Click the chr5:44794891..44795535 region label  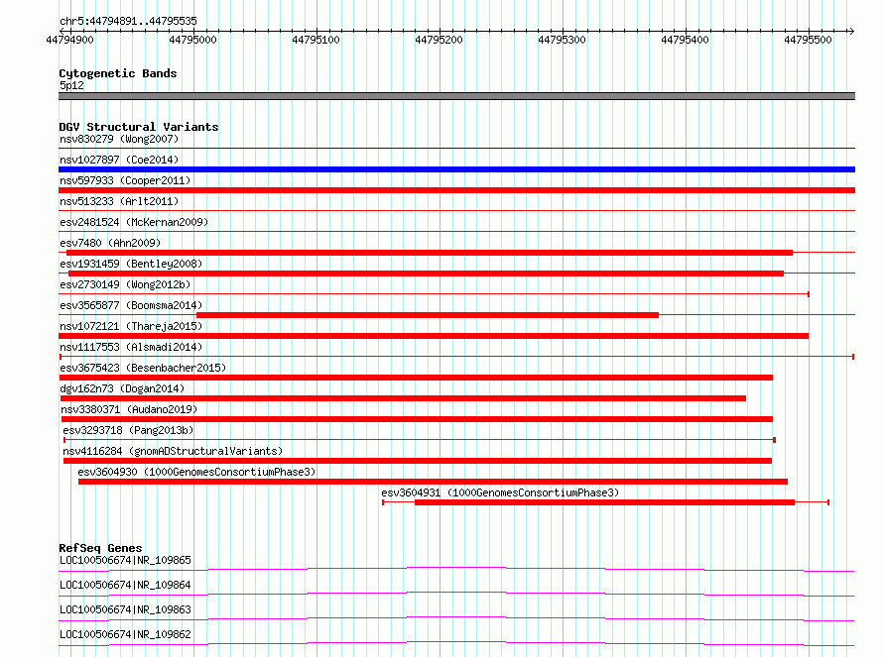(x=128, y=21)
